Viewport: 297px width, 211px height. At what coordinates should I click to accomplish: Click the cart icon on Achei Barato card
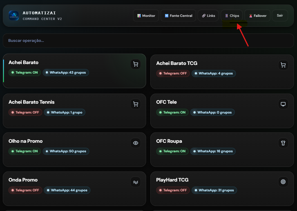pyautogui.click(x=136, y=64)
